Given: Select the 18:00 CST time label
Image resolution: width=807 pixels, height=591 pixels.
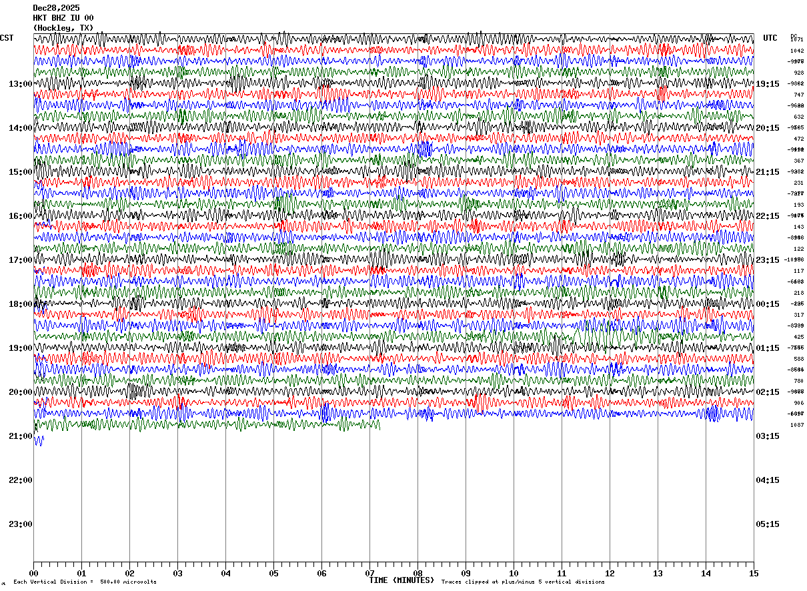Looking at the screenshot, I should pyautogui.click(x=21, y=304).
